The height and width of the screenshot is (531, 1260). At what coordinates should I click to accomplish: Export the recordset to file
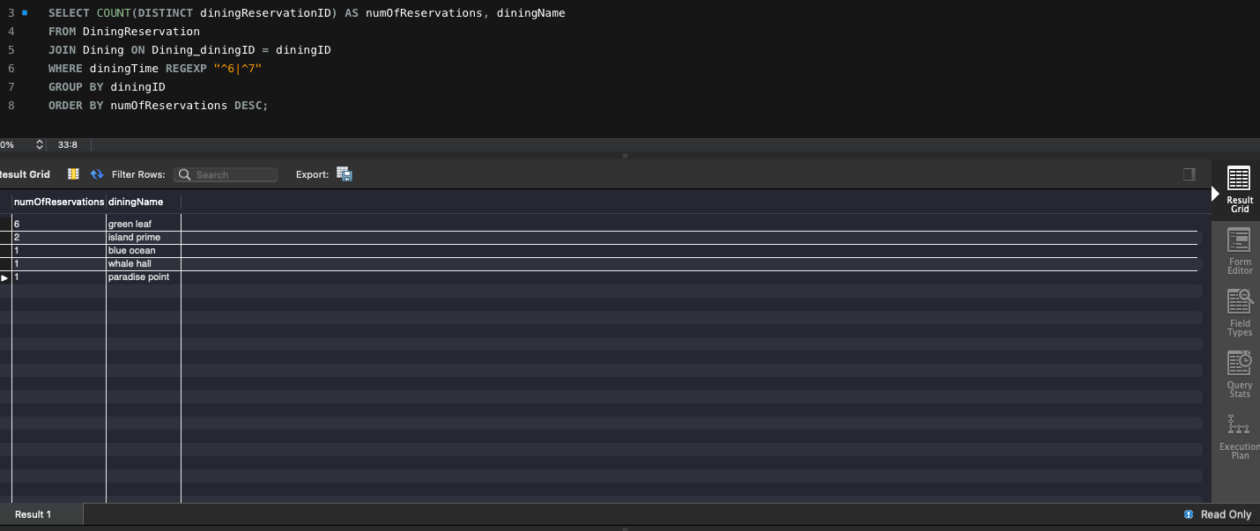tap(345, 174)
